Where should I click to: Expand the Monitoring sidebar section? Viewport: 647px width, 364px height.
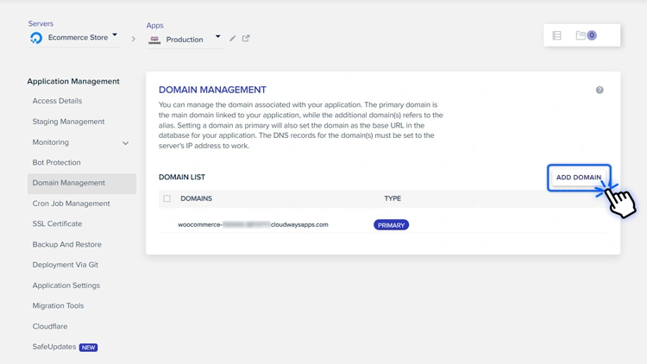tap(125, 143)
